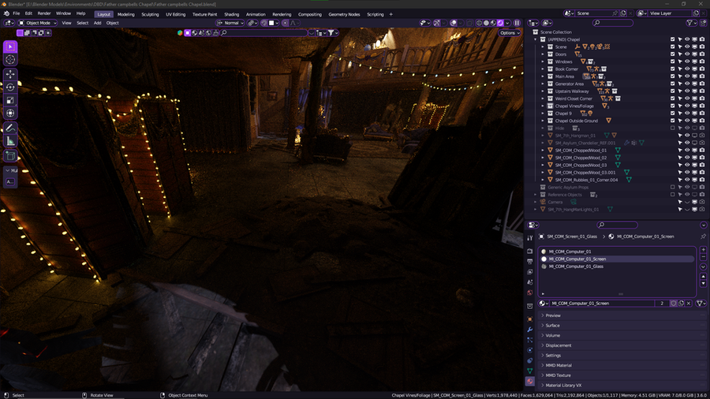The image size is (710, 399).
Task: Choose the Scale tool
Action: [x=10, y=100]
